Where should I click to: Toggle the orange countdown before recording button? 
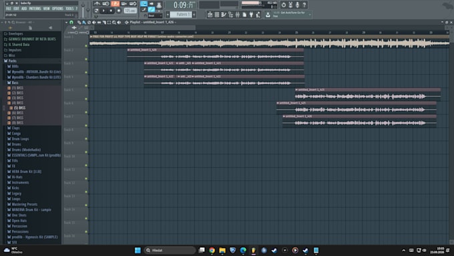click(116, 4)
